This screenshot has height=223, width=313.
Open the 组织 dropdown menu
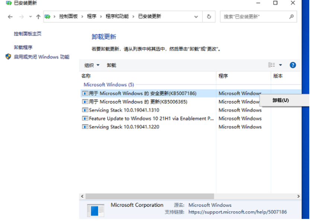(x=91, y=65)
